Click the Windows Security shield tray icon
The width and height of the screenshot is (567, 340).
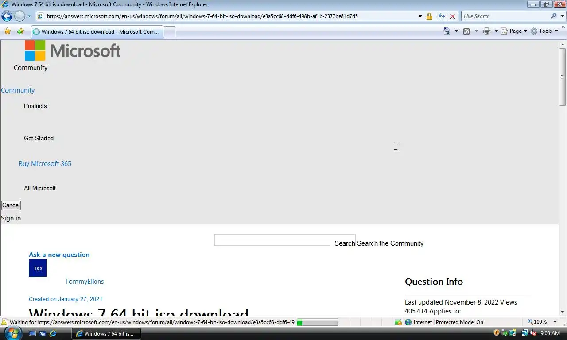click(x=497, y=333)
